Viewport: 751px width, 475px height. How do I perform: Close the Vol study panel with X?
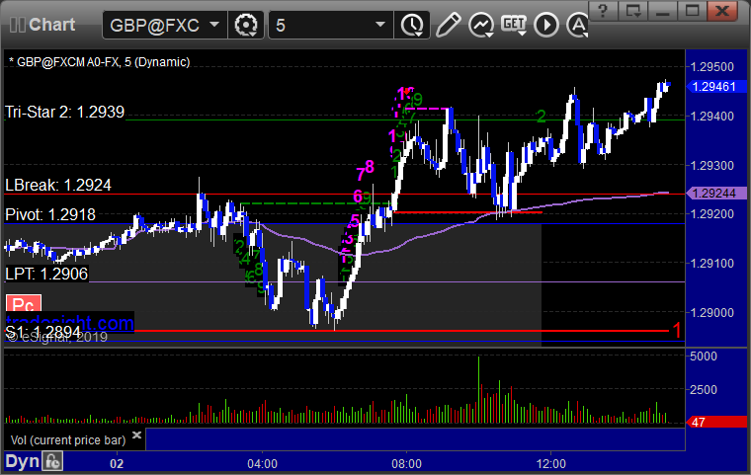coord(136,435)
